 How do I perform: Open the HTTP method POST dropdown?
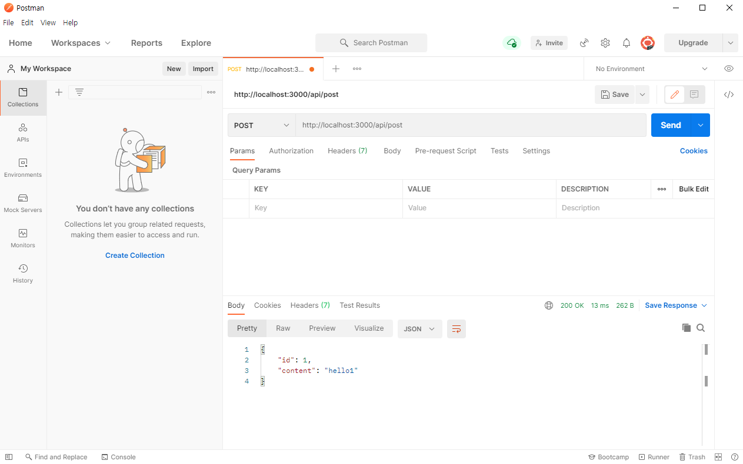coord(262,125)
